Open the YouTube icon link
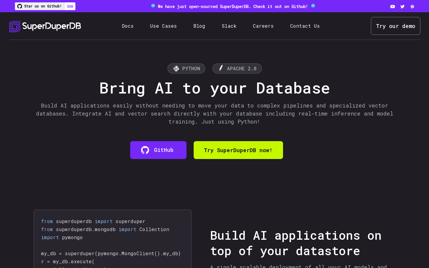429x268 pixels. 392,7
